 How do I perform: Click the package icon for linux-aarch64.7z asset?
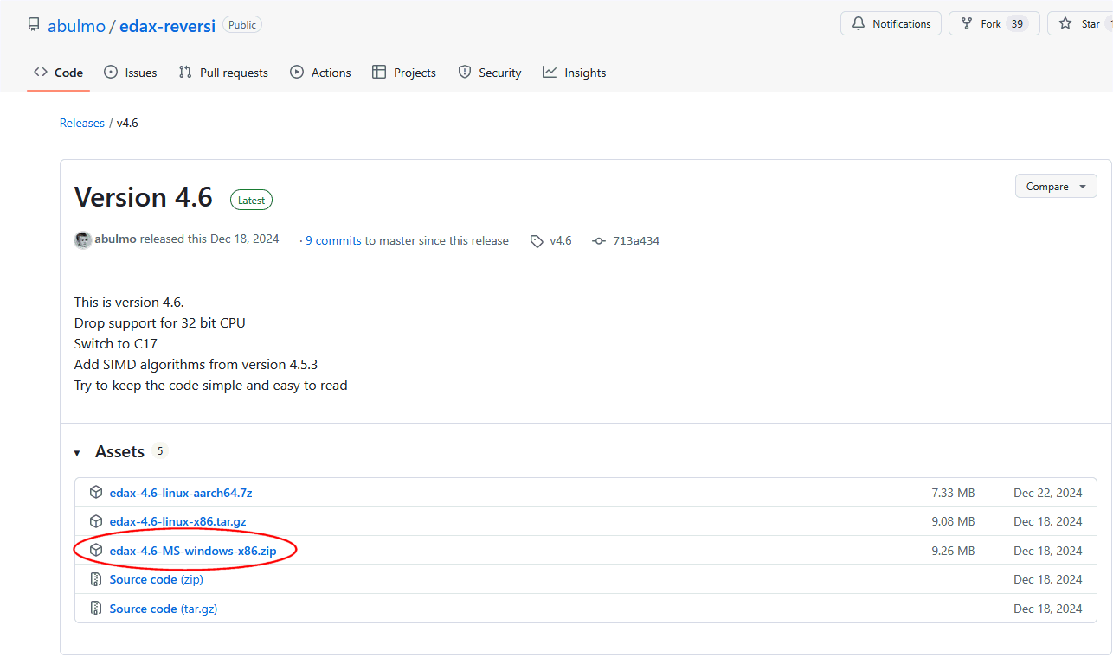pyautogui.click(x=96, y=493)
